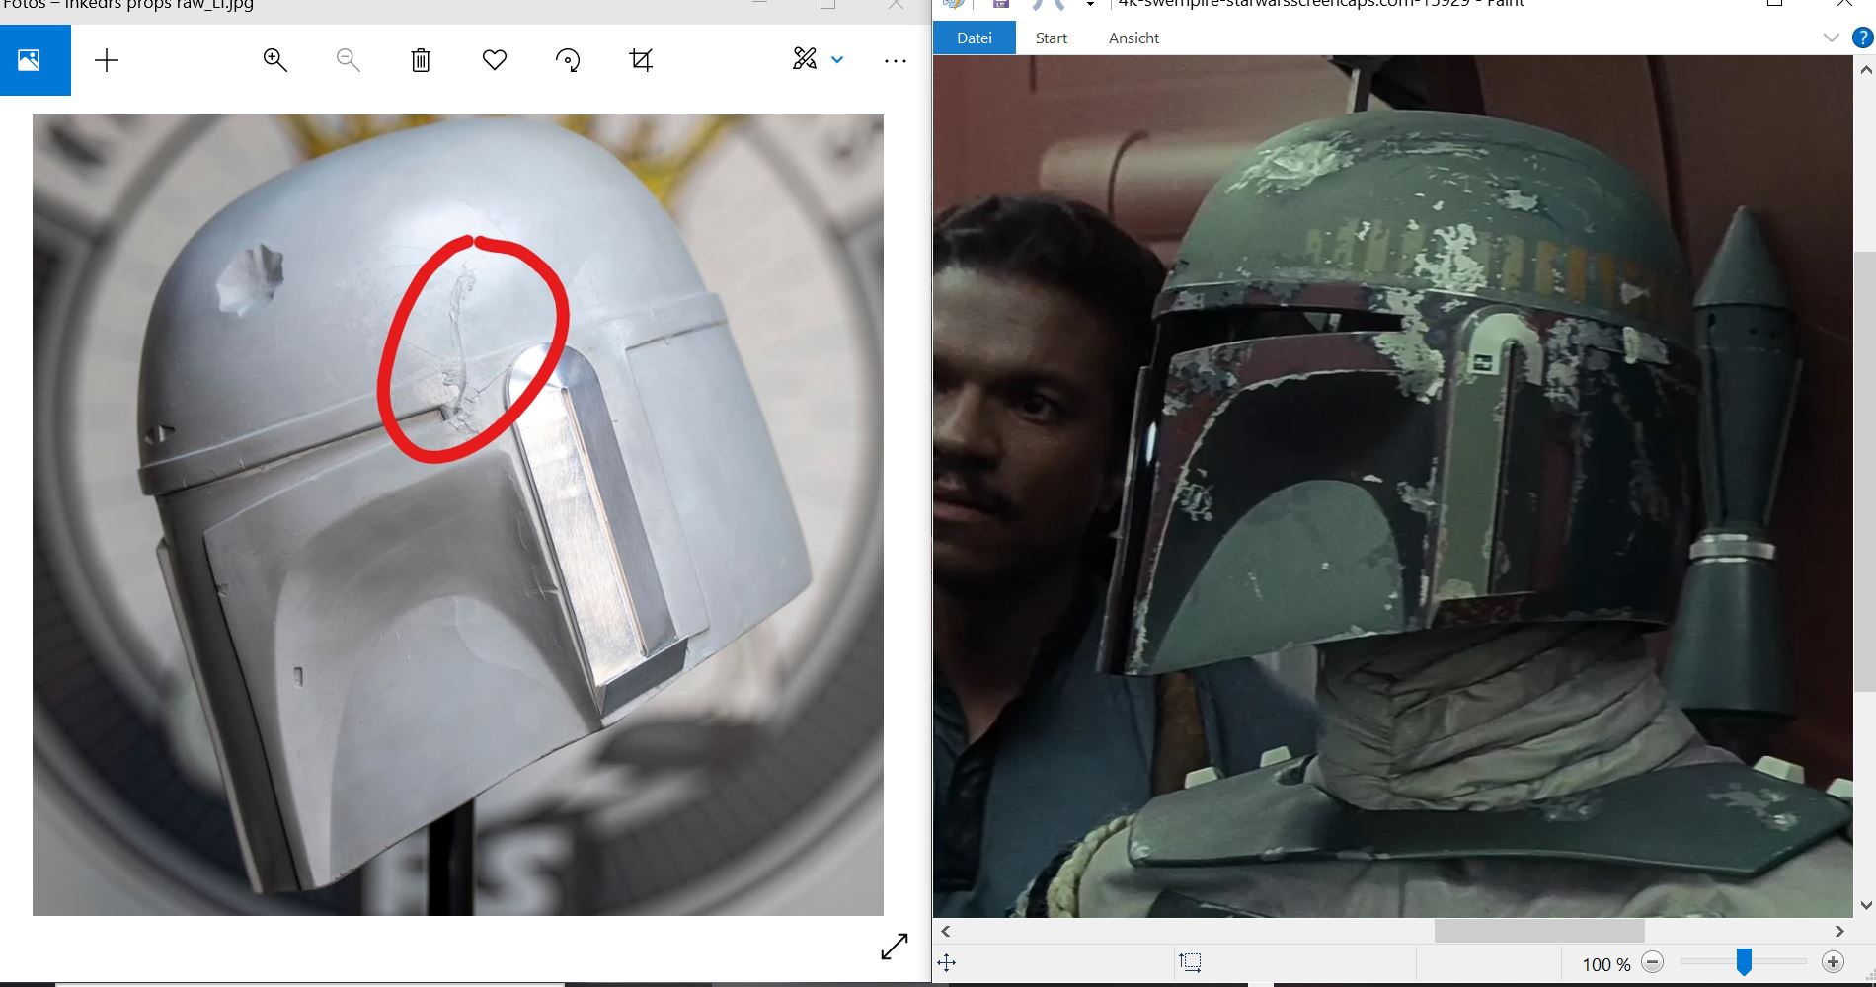Open the crop tool in Photos
This screenshot has height=987, width=1876.
pos(641,60)
